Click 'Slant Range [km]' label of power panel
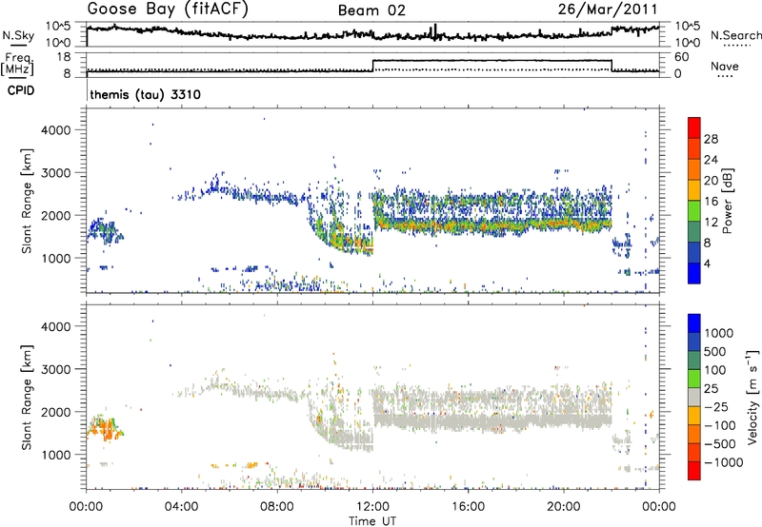The height and width of the screenshot is (527, 762). click(x=27, y=201)
